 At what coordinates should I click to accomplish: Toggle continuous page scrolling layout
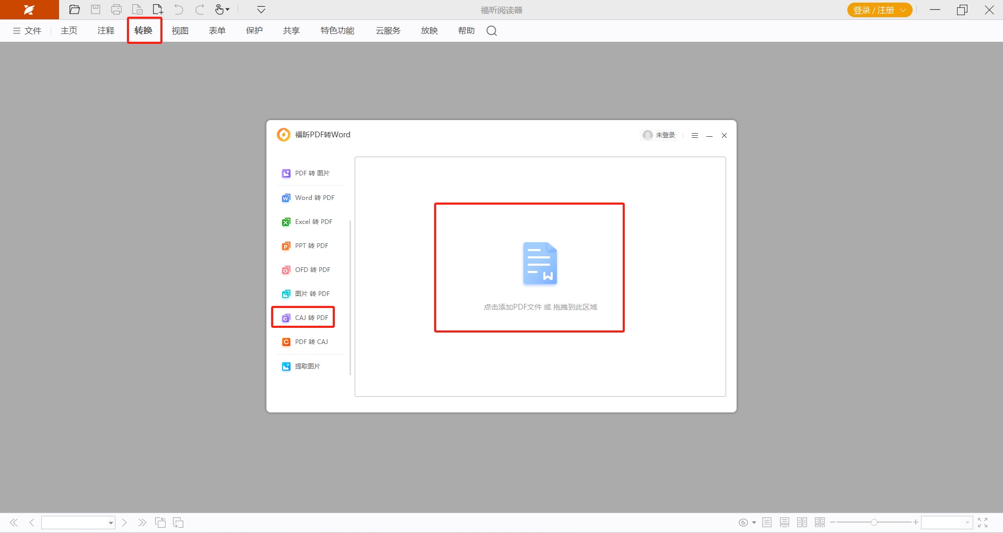pos(785,523)
